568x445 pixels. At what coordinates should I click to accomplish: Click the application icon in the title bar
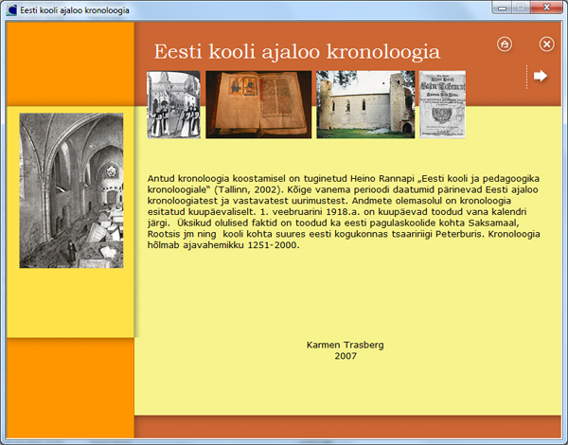[10, 9]
